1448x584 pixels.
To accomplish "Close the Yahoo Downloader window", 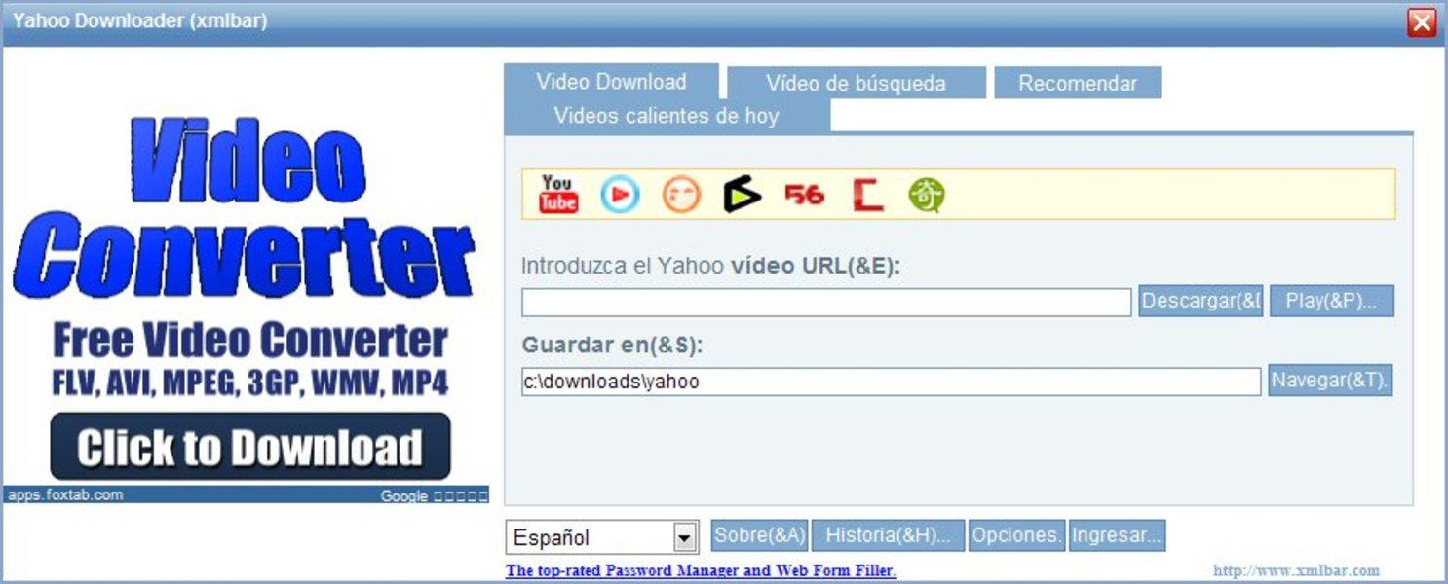I will coord(1422,22).
